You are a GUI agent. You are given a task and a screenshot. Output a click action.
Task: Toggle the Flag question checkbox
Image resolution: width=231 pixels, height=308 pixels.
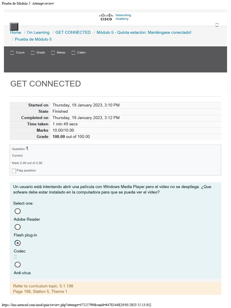(x=14, y=171)
